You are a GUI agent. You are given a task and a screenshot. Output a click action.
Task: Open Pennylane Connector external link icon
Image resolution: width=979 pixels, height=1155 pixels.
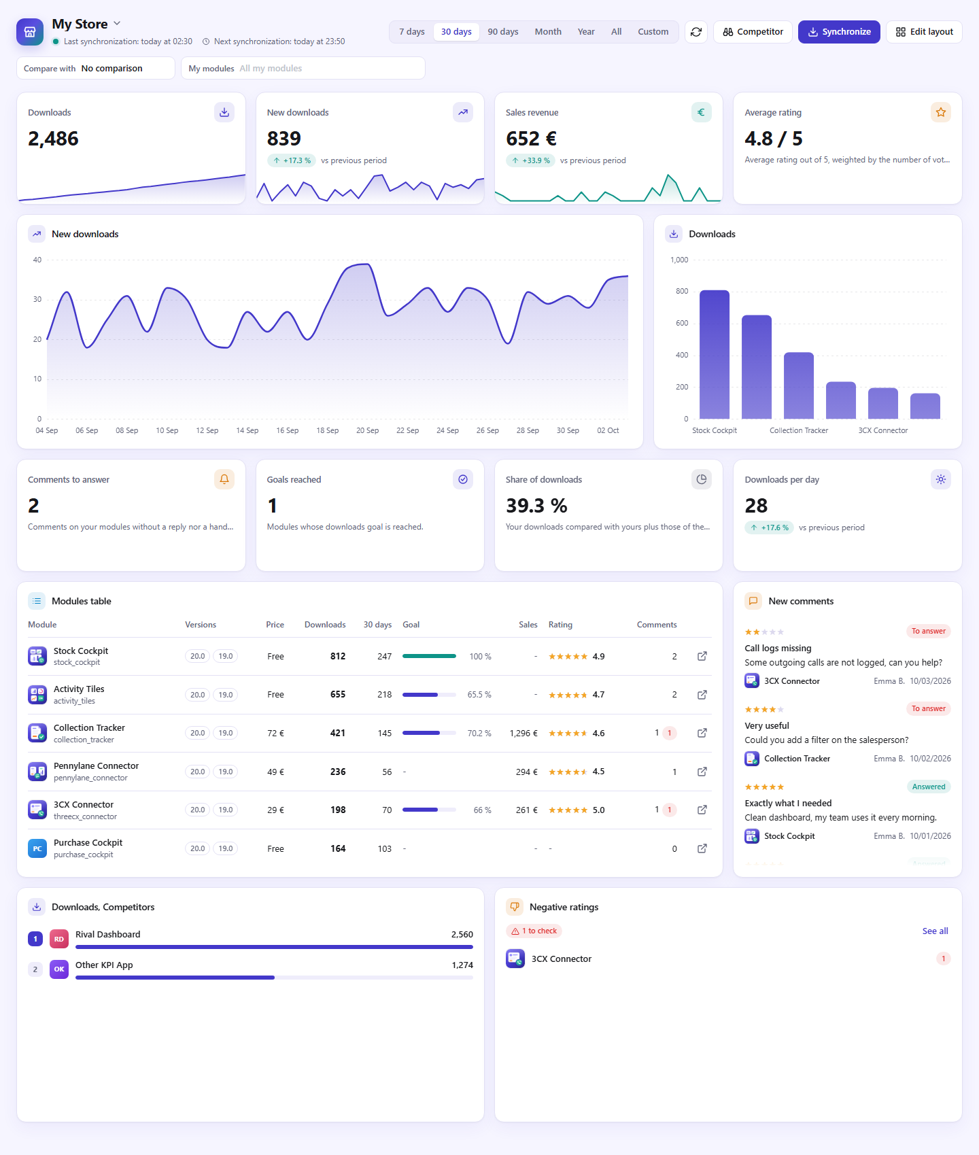[702, 772]
